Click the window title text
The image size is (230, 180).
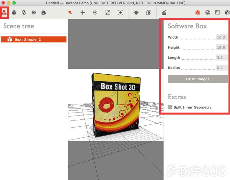coord(116,3)
